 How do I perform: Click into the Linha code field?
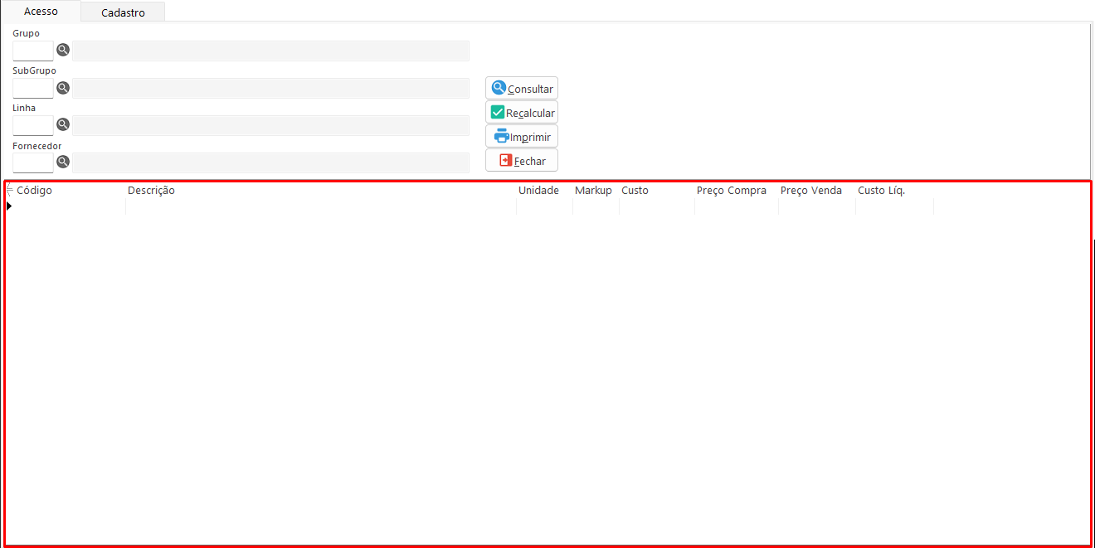[33, 126]
